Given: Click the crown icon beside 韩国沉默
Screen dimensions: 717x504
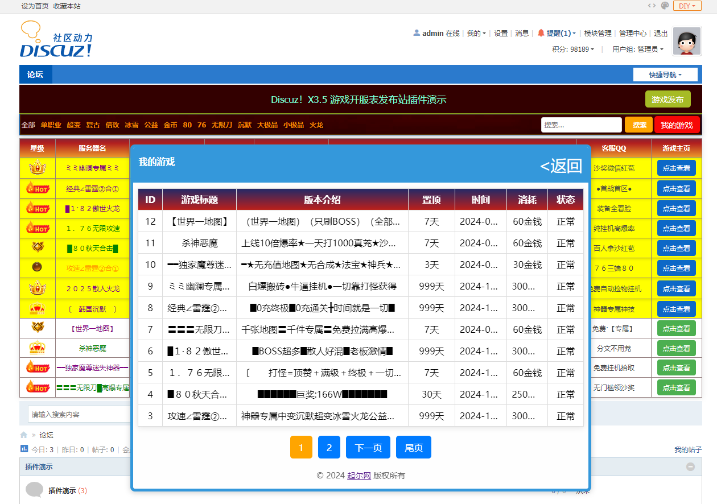Looking at the screenshot, I should 38,308.
